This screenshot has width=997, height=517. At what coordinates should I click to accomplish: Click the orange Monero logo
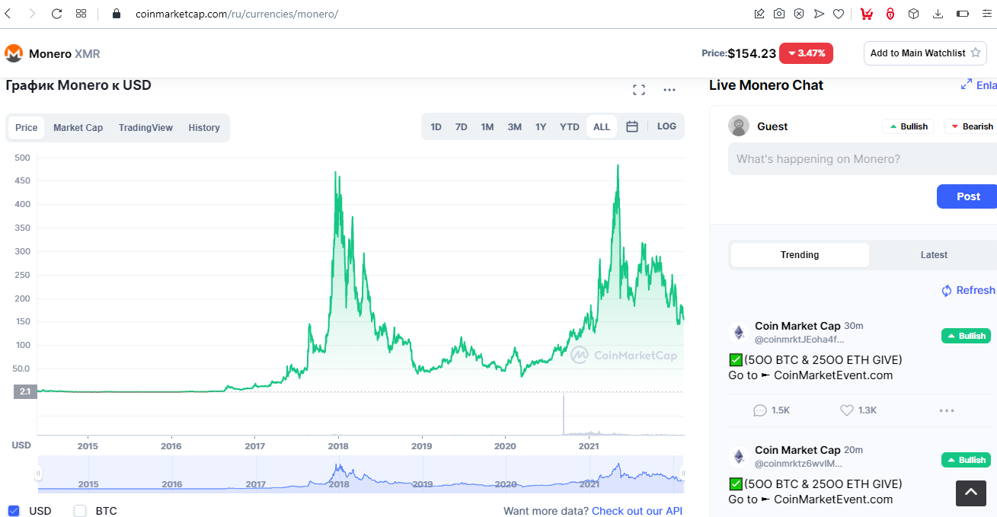[14, 53]
